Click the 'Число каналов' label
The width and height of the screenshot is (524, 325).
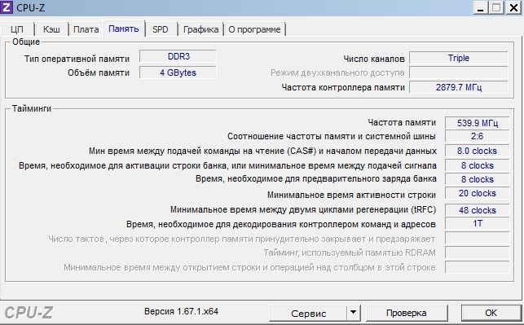click(374, 59)
